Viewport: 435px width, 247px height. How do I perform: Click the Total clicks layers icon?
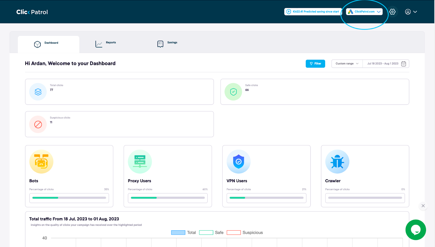[38, 92]
